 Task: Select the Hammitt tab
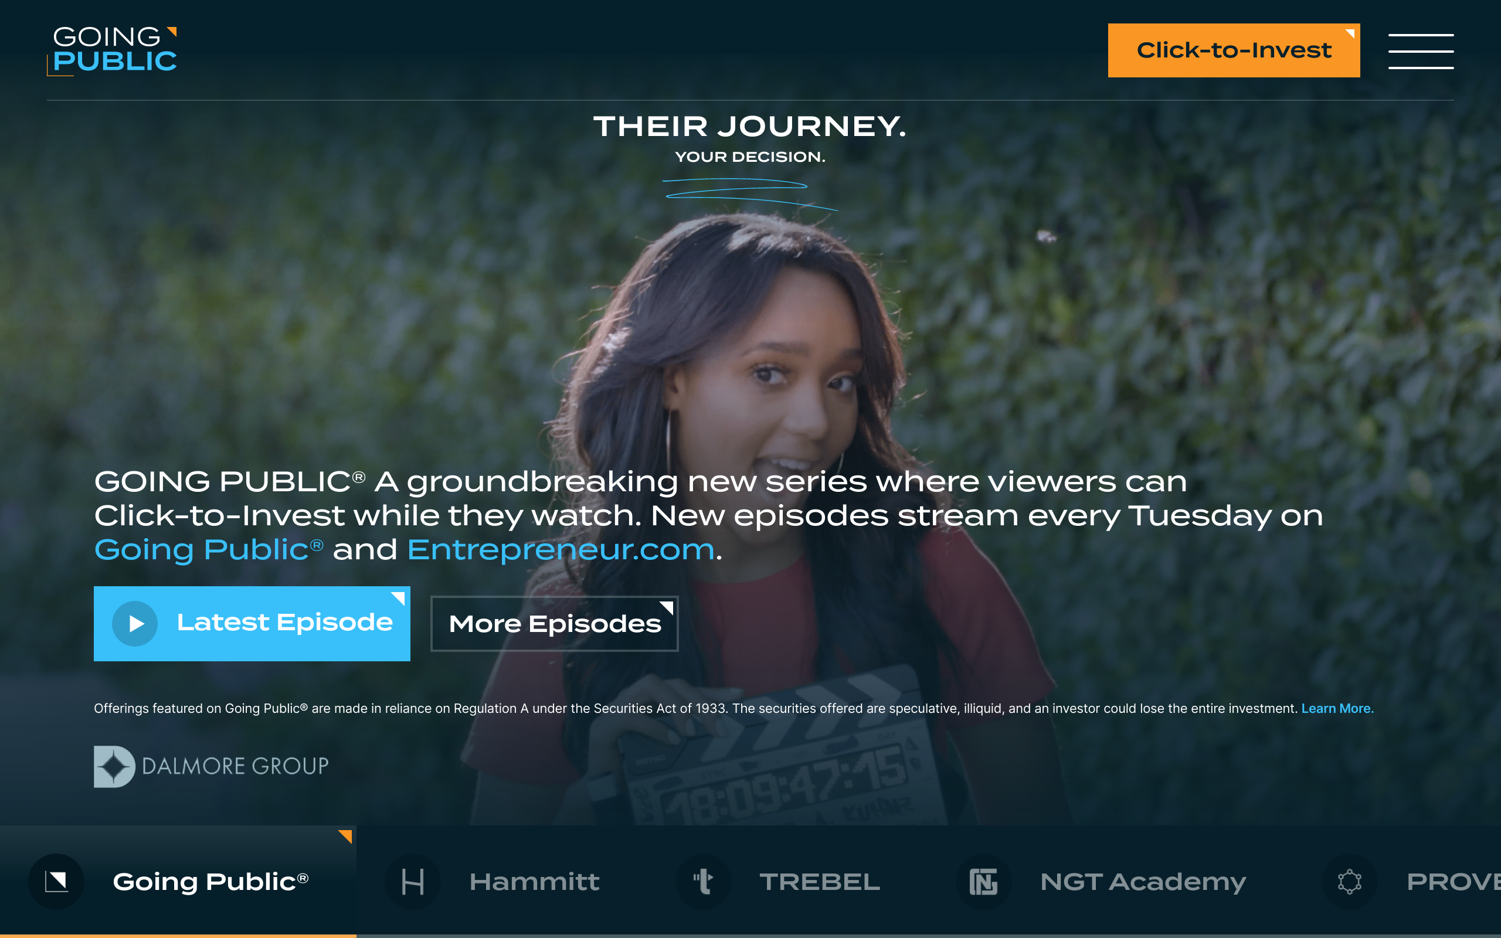(501, 881)
